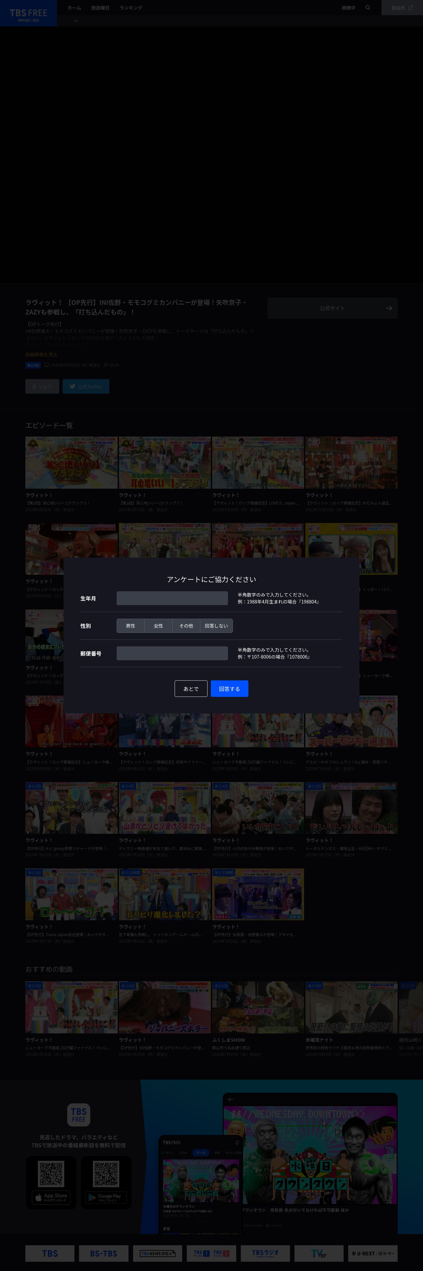
Task: Open the 公式サイト link button
Action: pyautogui.click(x=332, y=309)
